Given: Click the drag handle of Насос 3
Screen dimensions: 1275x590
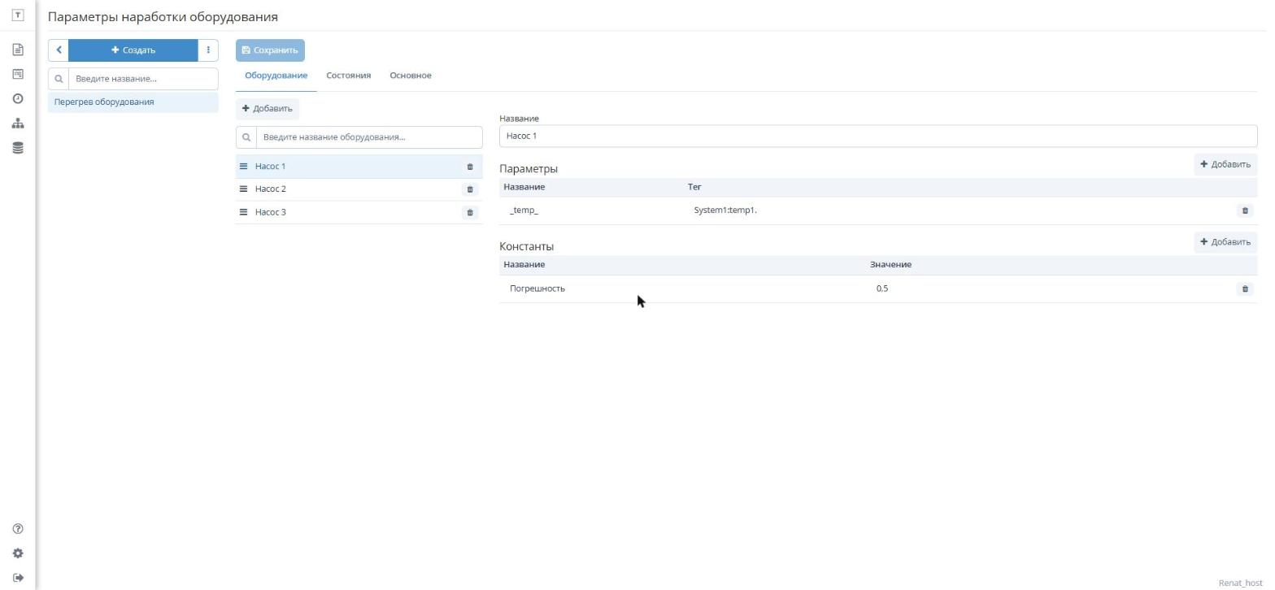Looking at the screenshot, I should [243, 212].
